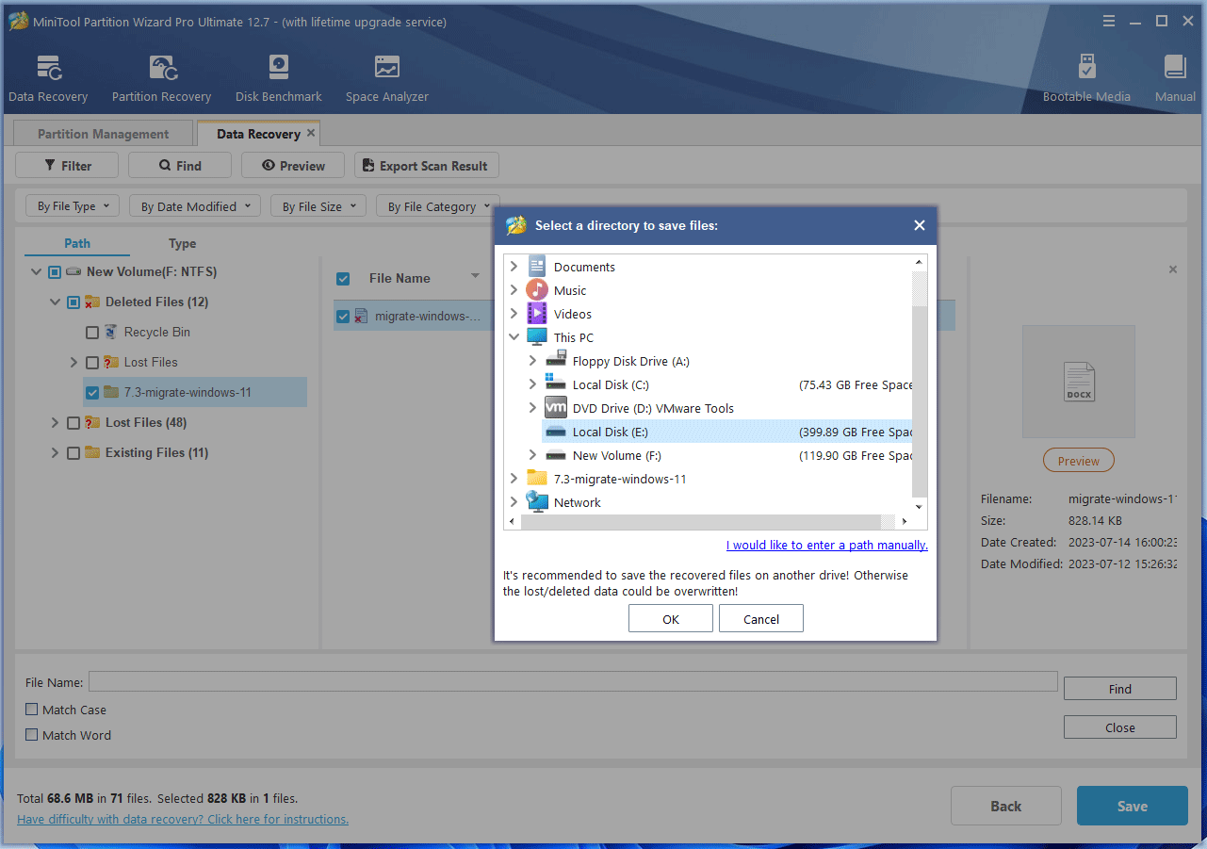The image size is (1207, 849).
Task: Confirm directory with OK button
Action: click(671, 619)
